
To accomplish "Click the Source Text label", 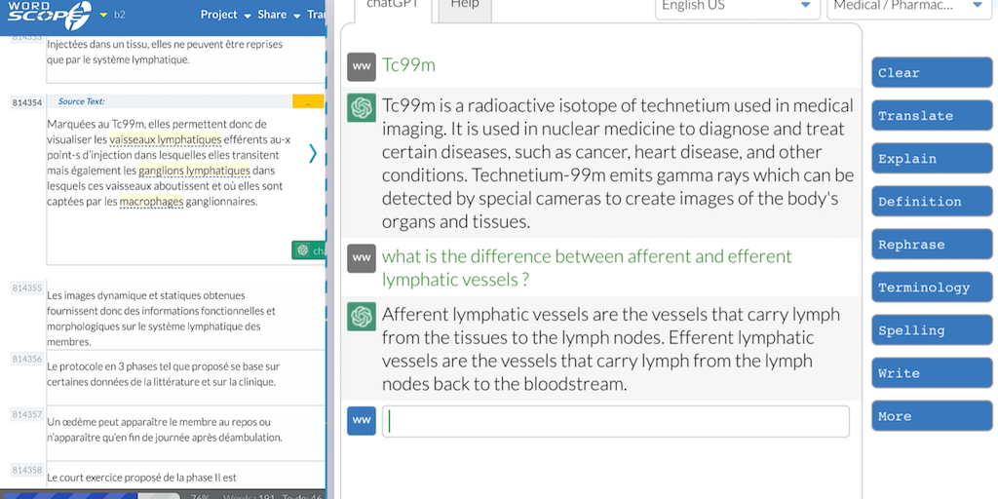I will 82,101.
